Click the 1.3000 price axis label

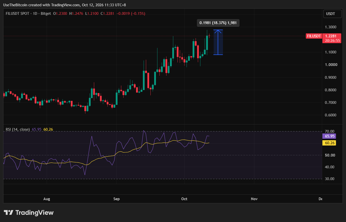click(x=331, y=27)
